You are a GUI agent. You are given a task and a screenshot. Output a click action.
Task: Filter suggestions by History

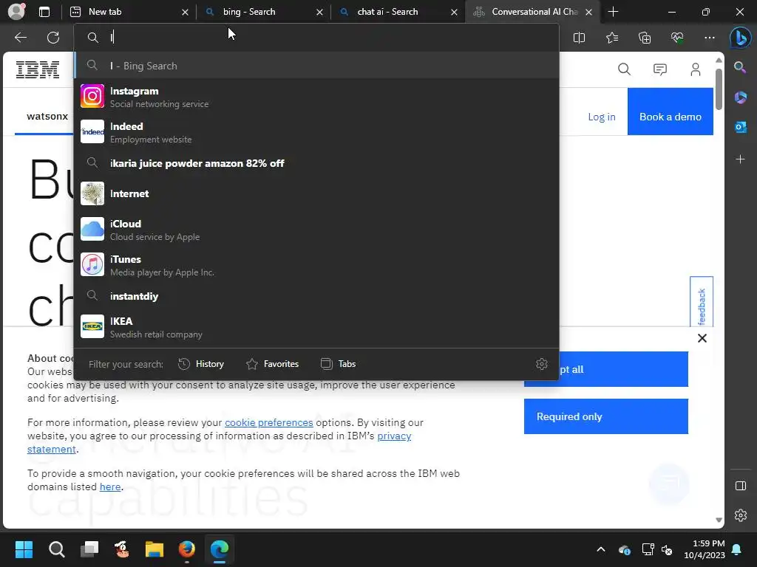pos(201,364)
